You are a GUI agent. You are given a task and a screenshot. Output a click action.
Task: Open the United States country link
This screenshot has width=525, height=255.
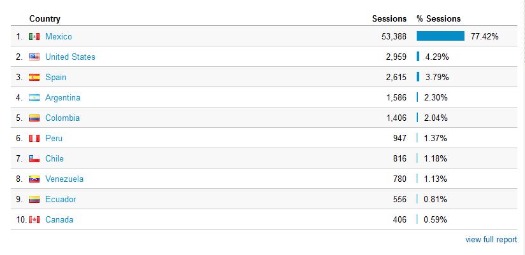(70, 57)
